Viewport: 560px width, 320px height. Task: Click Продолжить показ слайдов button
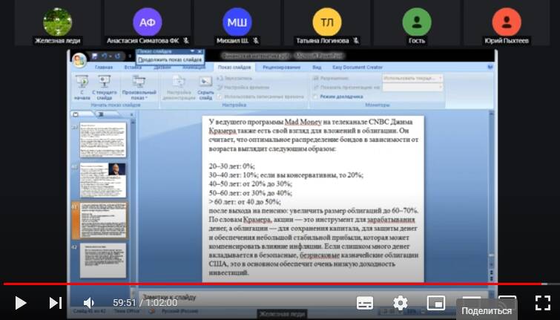coord(170,59)
